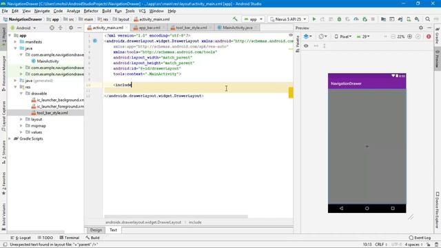Switch to MainActivity.java tab
The image size is (441, 248).
click(x=237, y=28)
